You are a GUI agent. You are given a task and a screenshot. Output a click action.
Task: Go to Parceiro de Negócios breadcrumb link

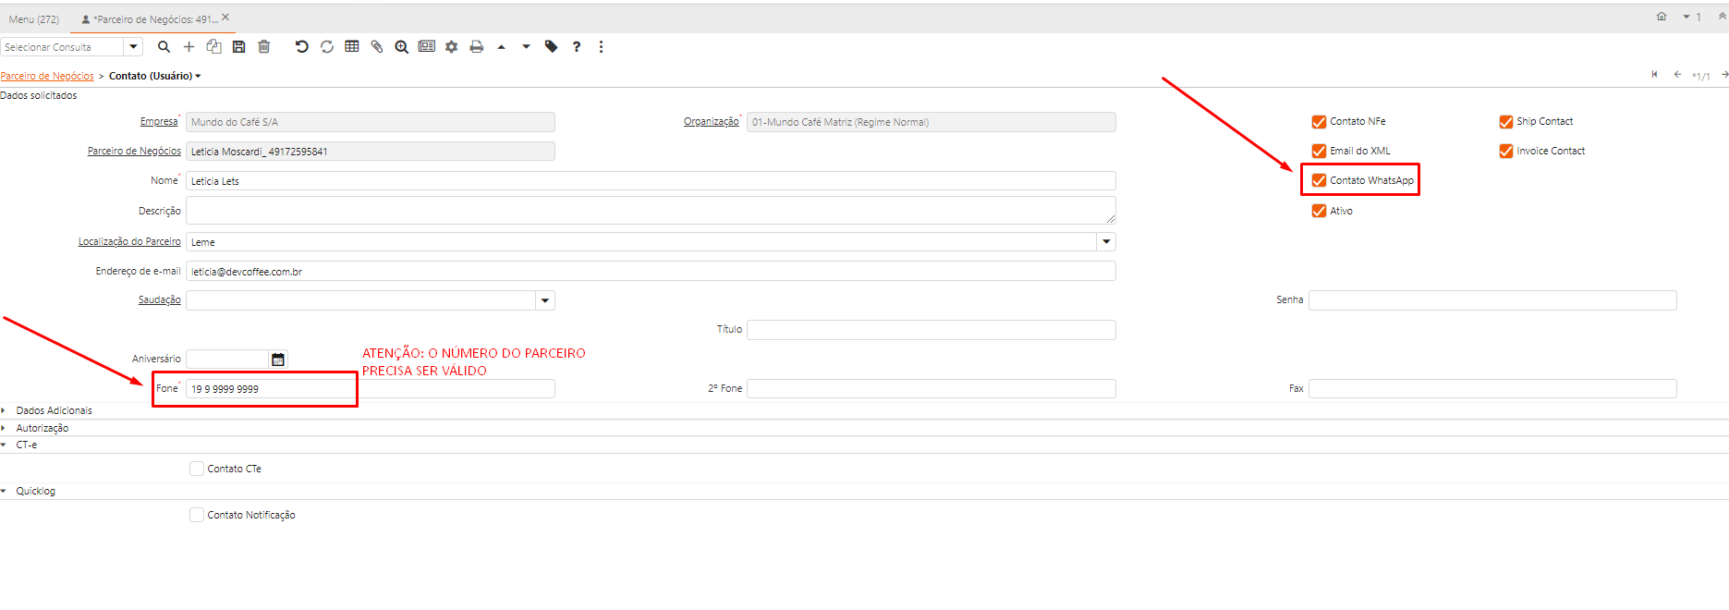click(47, 76)
